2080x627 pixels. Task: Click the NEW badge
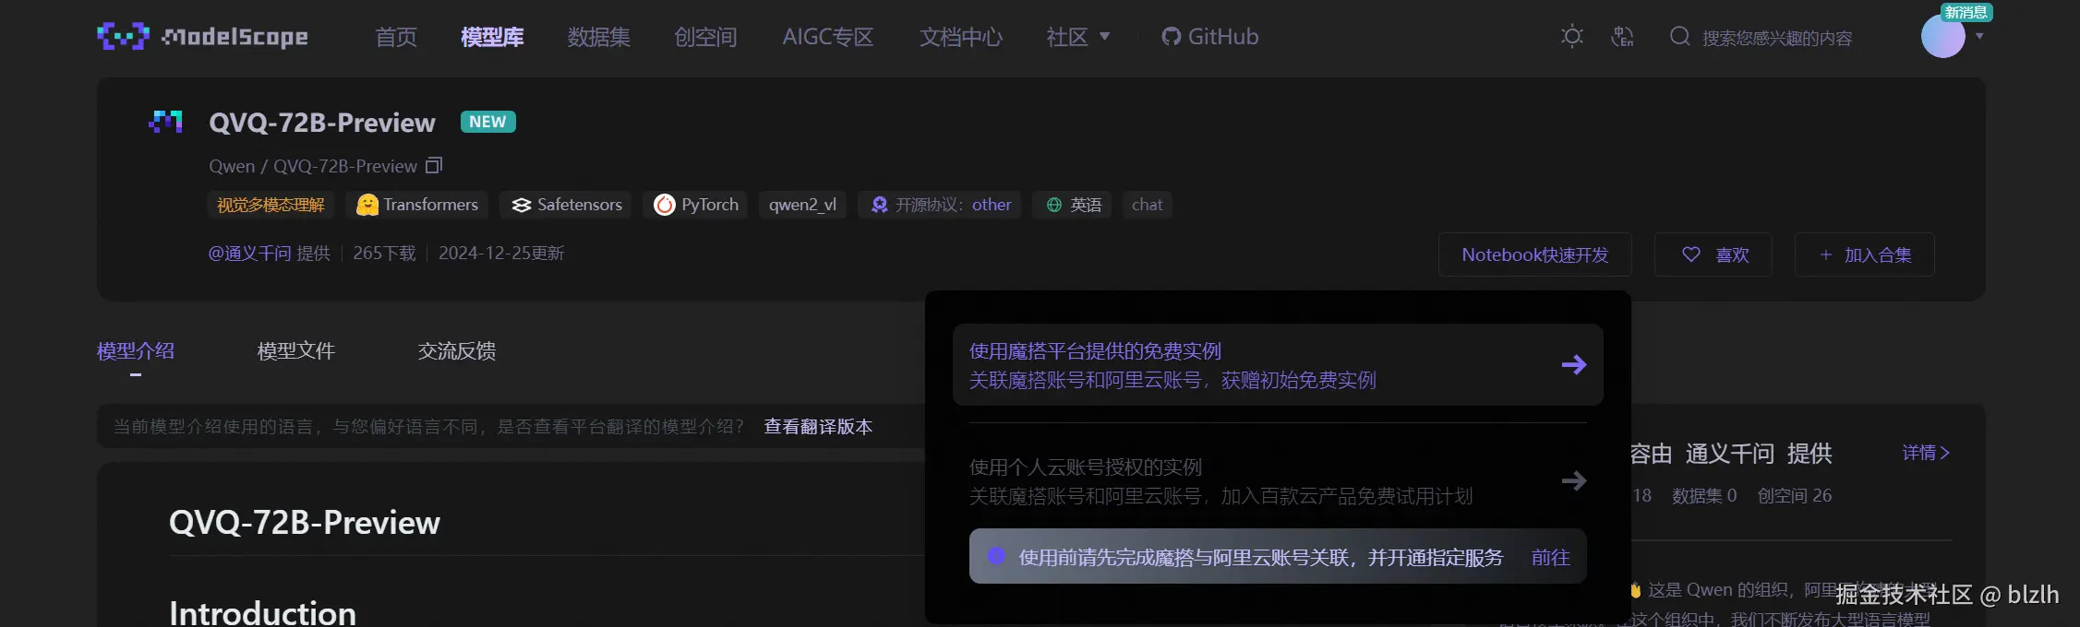point(487,122)
